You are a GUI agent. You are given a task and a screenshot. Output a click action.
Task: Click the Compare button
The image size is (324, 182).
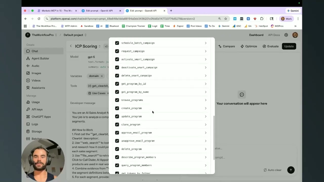click(x=227, y=46)
